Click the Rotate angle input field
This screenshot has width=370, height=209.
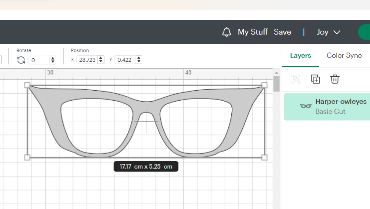pyautogui.click(x=40, y=60)
